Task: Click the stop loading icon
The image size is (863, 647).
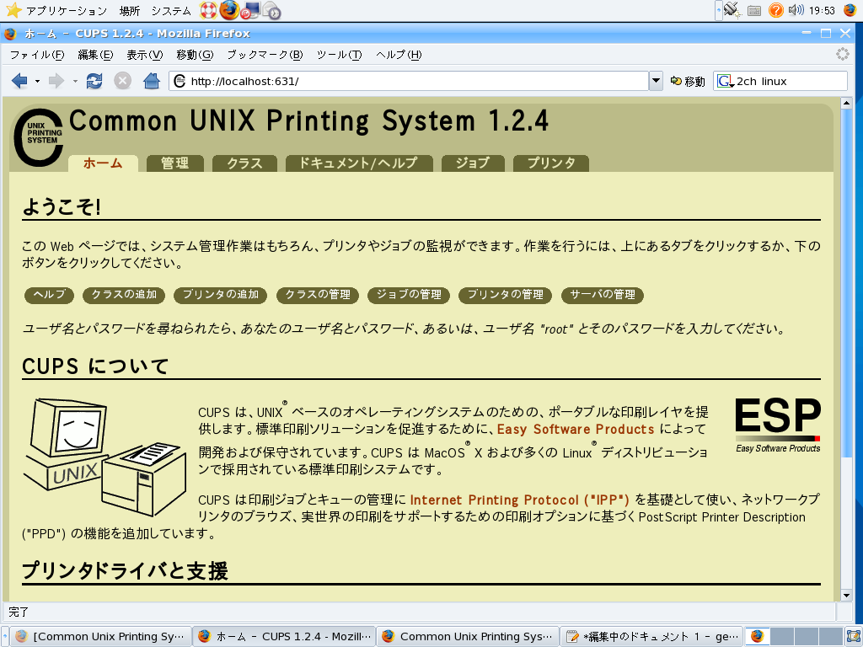Action: click(122, 82)
